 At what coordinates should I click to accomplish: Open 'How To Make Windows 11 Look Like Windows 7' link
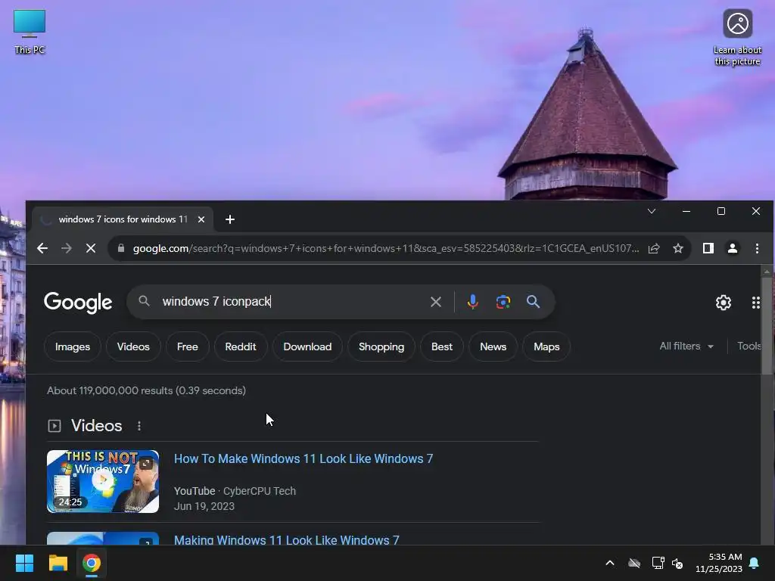coord(303,459)
